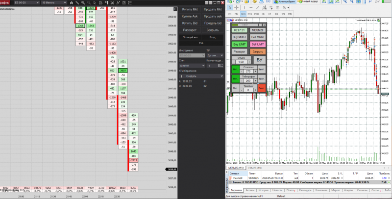Select the text label tool in MetaTrader
This screenshot has height=199, width=392.
tap(278, 8)
